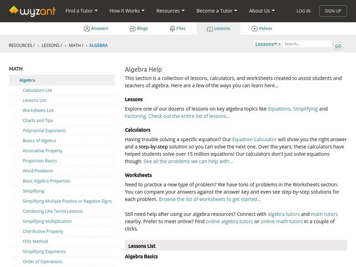Open the Equation Calculator link

254,139
